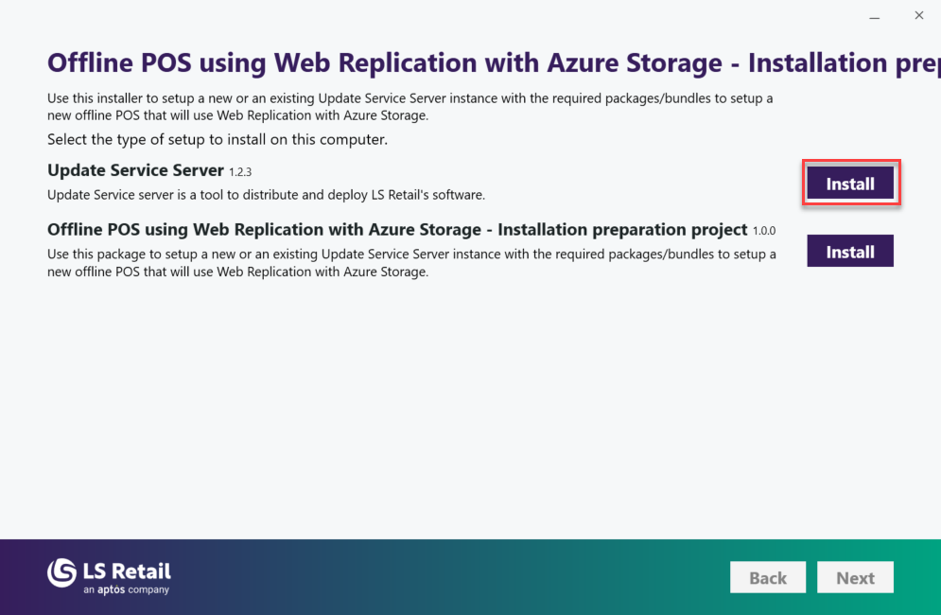Click the "an aptos company" tagline
The height and width of the screenshot is (615, 941).
(x=126, y=590)
